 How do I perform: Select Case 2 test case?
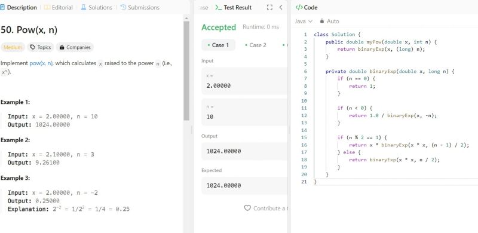256,45
